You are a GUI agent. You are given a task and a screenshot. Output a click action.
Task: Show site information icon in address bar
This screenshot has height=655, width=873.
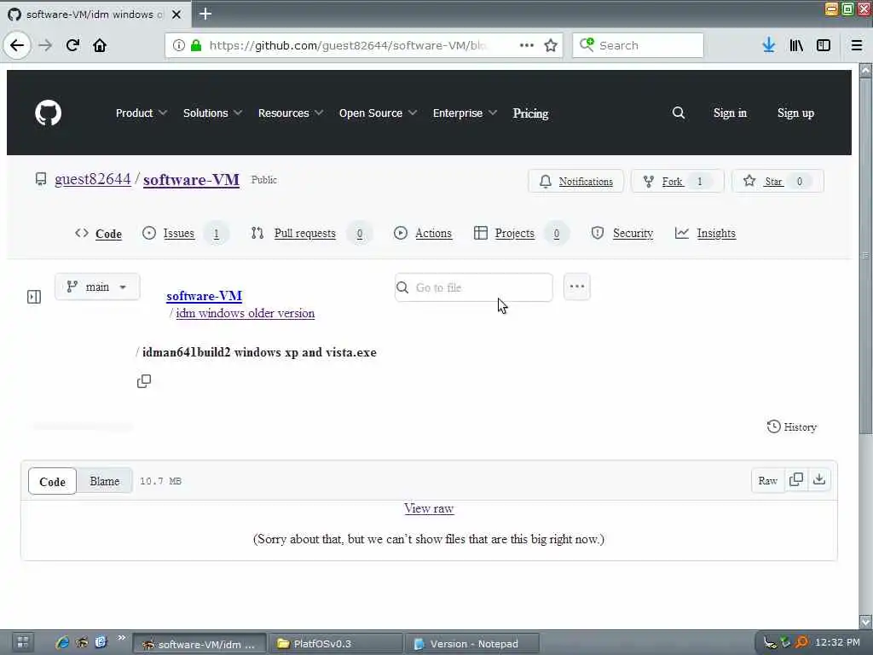point(179,45)
